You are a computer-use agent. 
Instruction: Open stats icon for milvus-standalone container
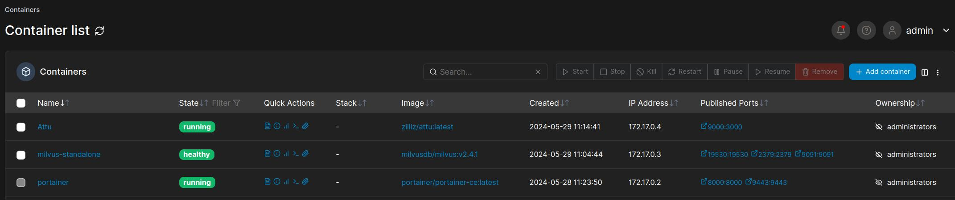tap(286, 154)
